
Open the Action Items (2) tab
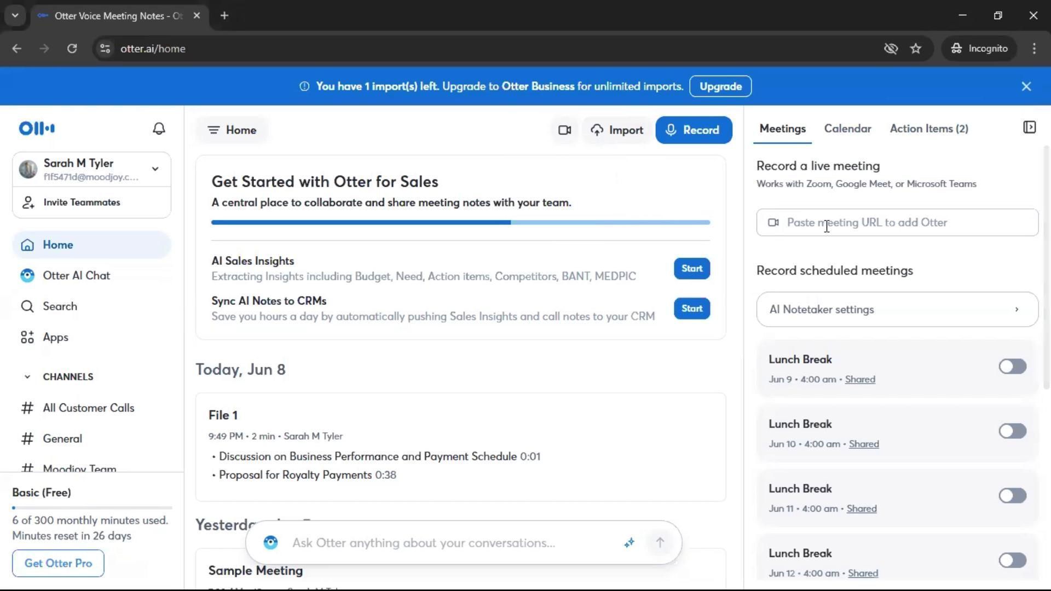coord(928,129)
